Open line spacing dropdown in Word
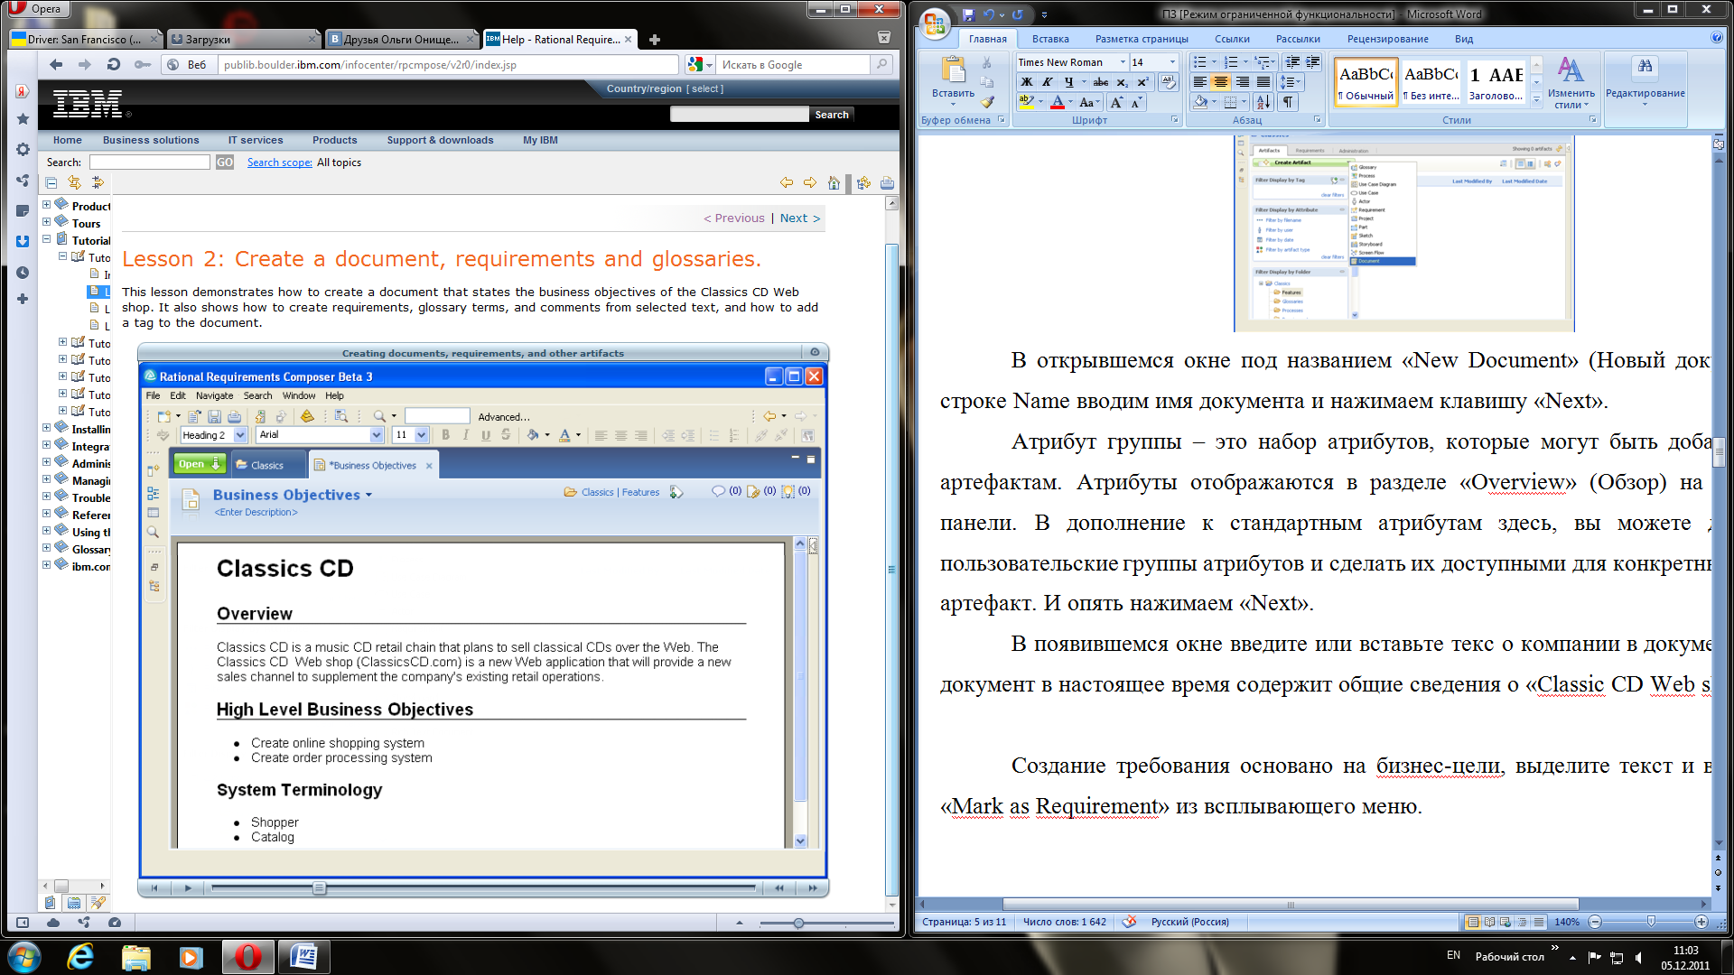Image resolution: width=1734 pixels, height=975 pixels. (x=1291, y=82)
